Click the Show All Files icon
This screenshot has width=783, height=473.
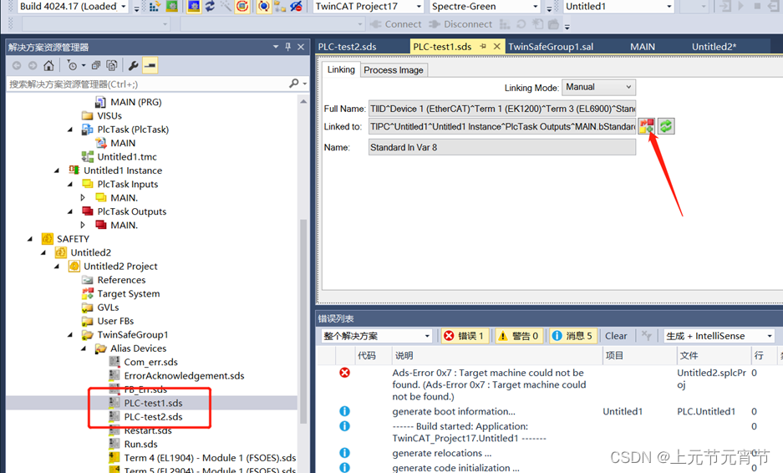click(112, 65)
